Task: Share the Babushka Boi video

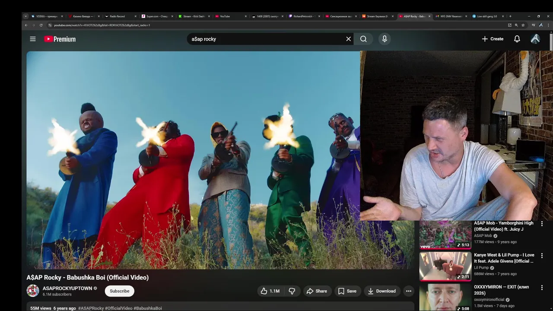Action: [317, 291]
